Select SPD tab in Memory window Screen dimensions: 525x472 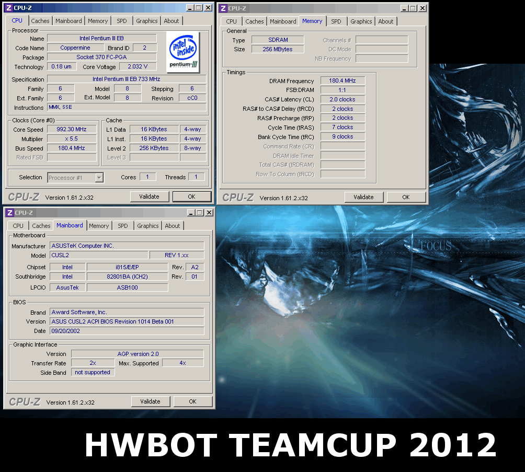[336, 21]
